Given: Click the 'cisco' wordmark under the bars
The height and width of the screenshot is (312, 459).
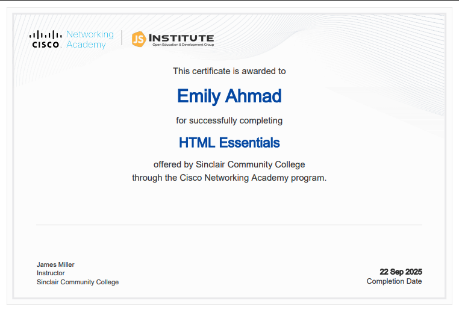Looking at the screenshot, I should coord(45,45).
